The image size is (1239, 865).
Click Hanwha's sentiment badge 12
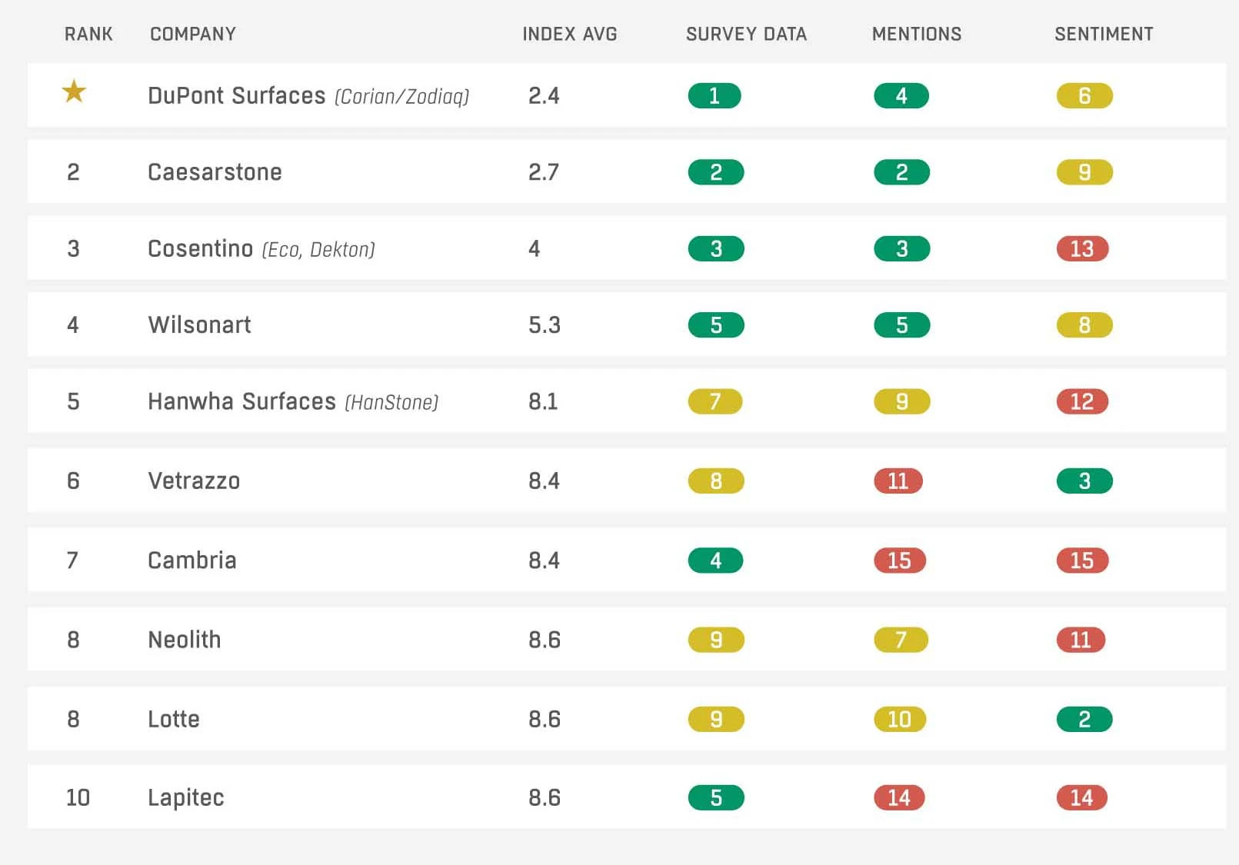click(1082, 401)
